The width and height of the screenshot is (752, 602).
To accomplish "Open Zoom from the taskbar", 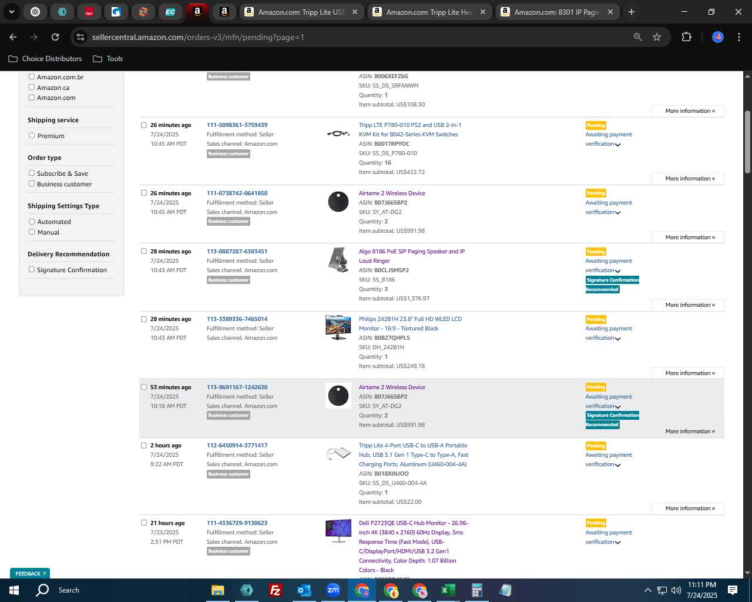I will 333,590.
